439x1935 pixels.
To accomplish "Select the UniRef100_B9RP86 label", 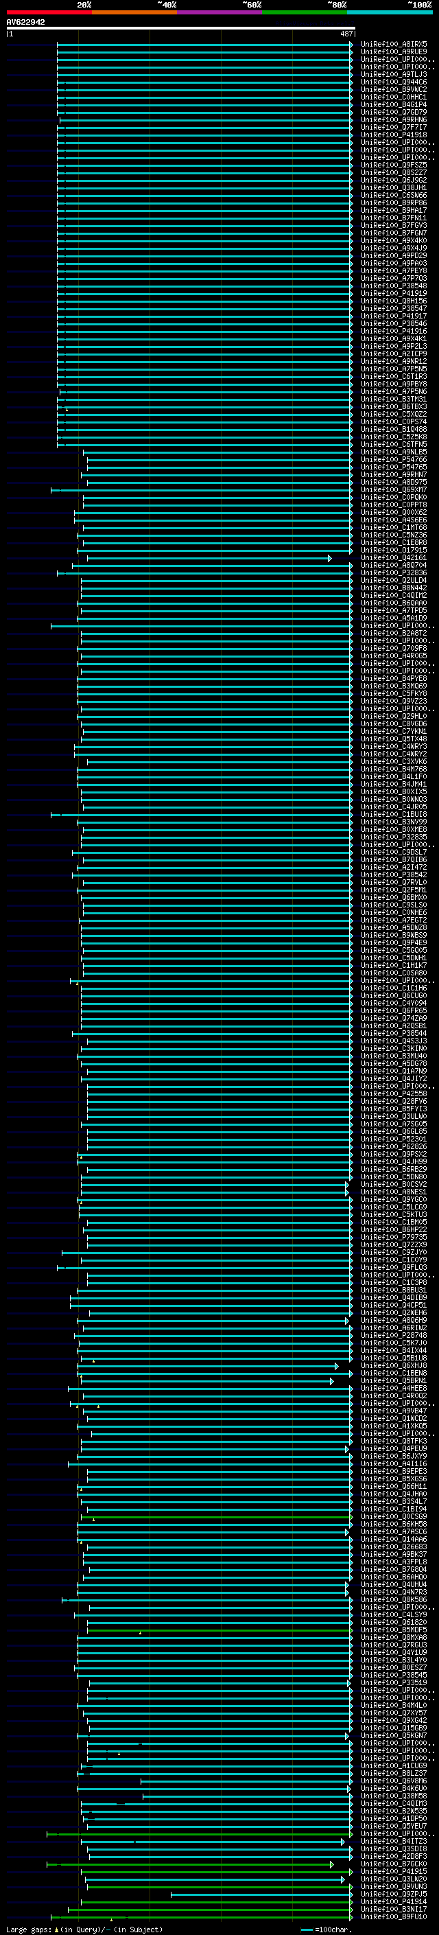I will pos(394,202).
